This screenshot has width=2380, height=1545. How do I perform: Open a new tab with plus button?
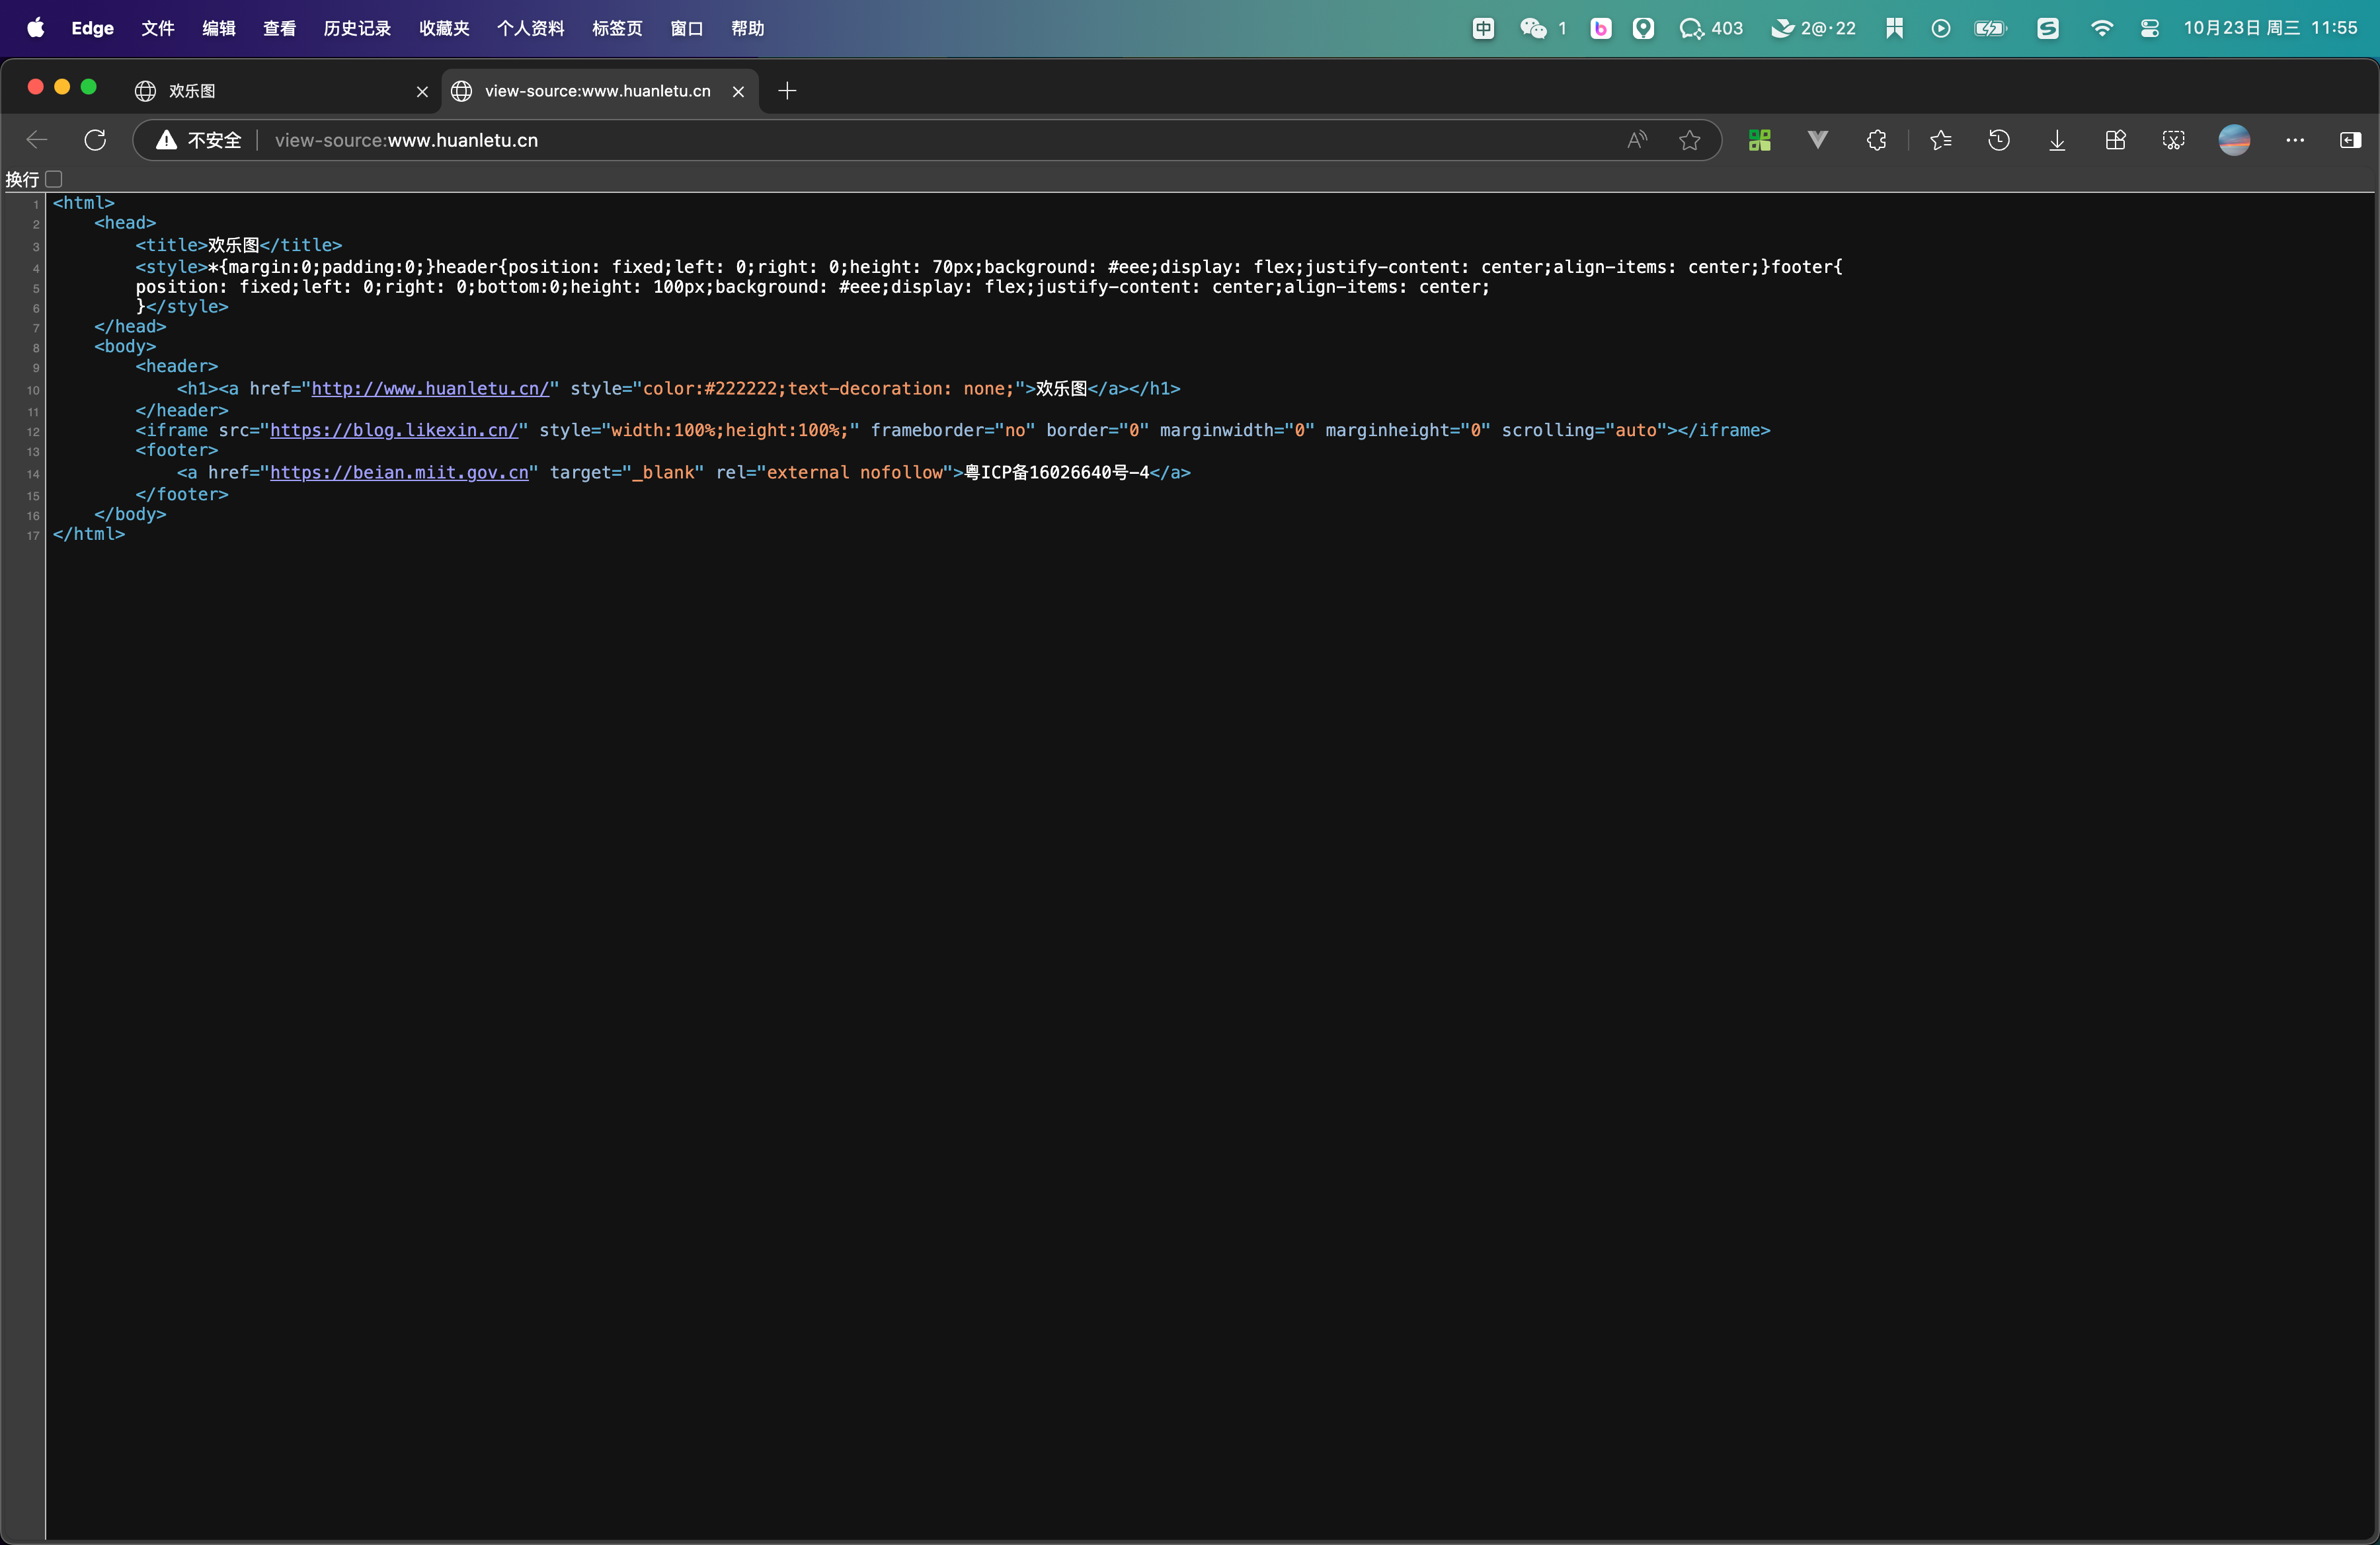(x=787, y=91)
